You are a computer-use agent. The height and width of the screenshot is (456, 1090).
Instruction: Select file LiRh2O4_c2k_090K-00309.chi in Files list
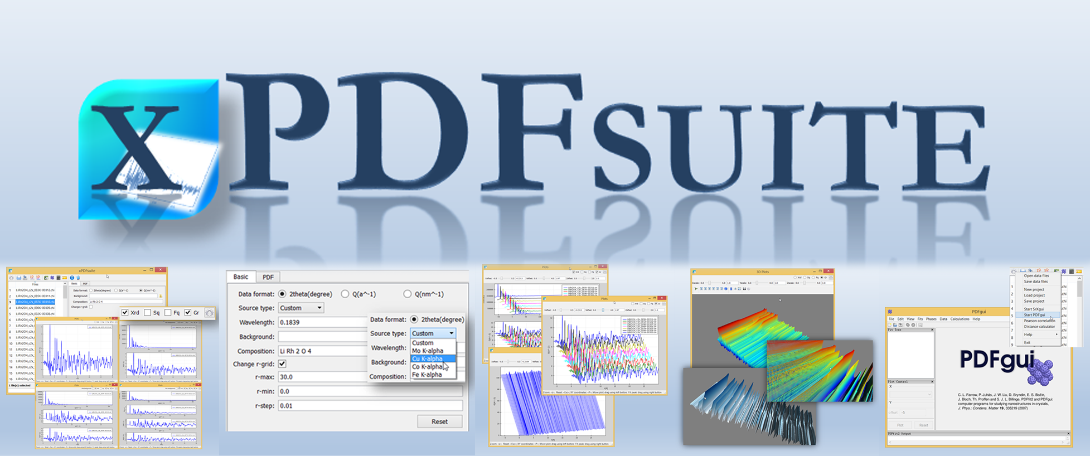[x=35, y=308]
